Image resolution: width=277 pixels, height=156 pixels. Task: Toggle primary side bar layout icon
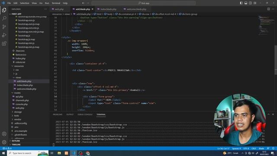[x=242, y=3]
